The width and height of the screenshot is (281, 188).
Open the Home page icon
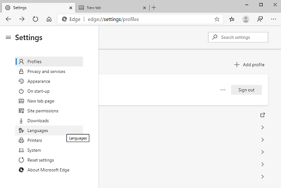pos(49,19)
